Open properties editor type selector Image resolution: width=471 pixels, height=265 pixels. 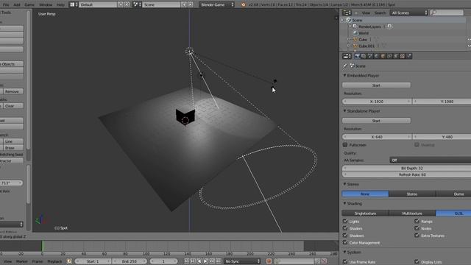[x=347, y=56]
